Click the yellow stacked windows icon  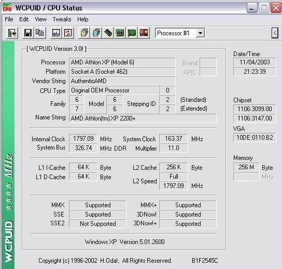point(84,33)
